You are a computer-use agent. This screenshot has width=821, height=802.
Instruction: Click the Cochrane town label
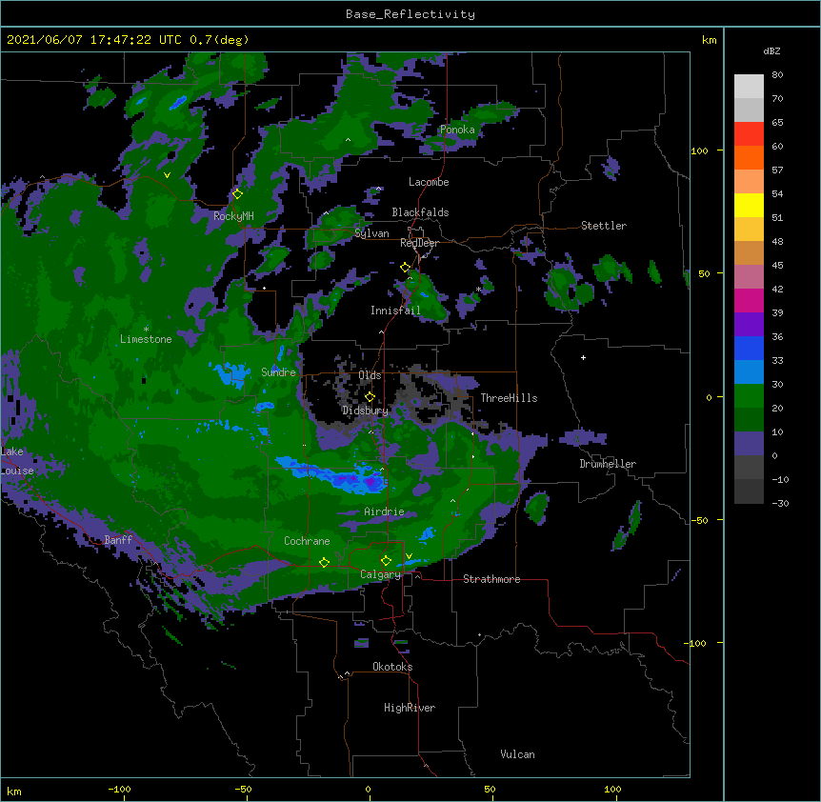pos(307,541)
